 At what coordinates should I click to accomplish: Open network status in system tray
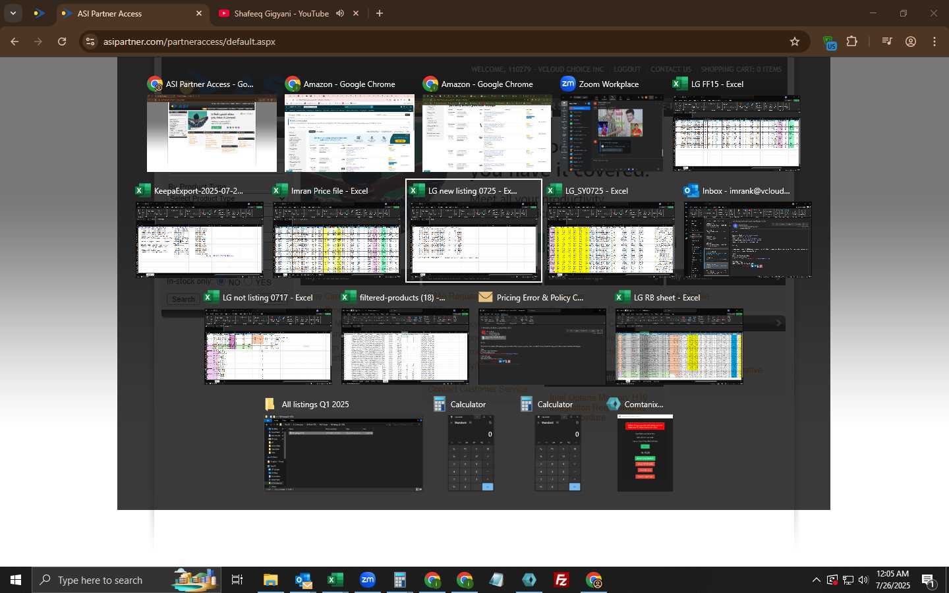pos(848,580)
